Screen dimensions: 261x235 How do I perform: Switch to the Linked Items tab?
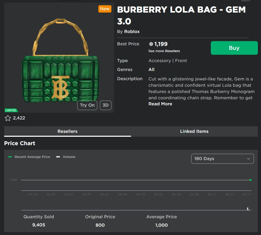[x=194, y=132]
